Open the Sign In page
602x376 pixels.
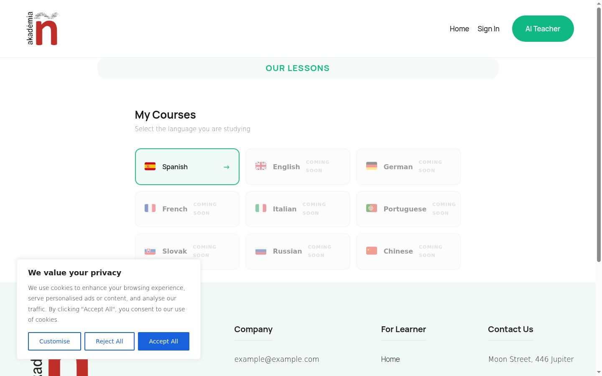[x=488, y=29]
